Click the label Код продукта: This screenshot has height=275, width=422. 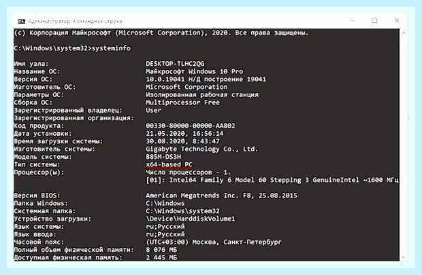coord(39,126)
